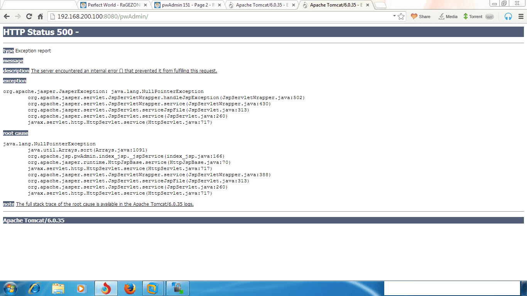Click the 'exception' label
The height and width of the screenshot is (296, 527).
point(15,81)
